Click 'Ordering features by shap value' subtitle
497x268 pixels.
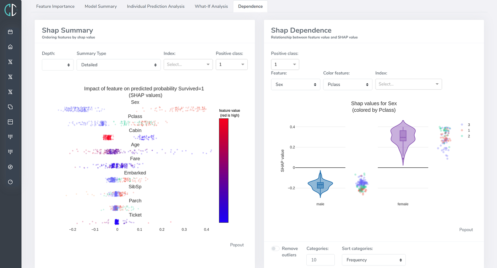click(x=69, y=37)
